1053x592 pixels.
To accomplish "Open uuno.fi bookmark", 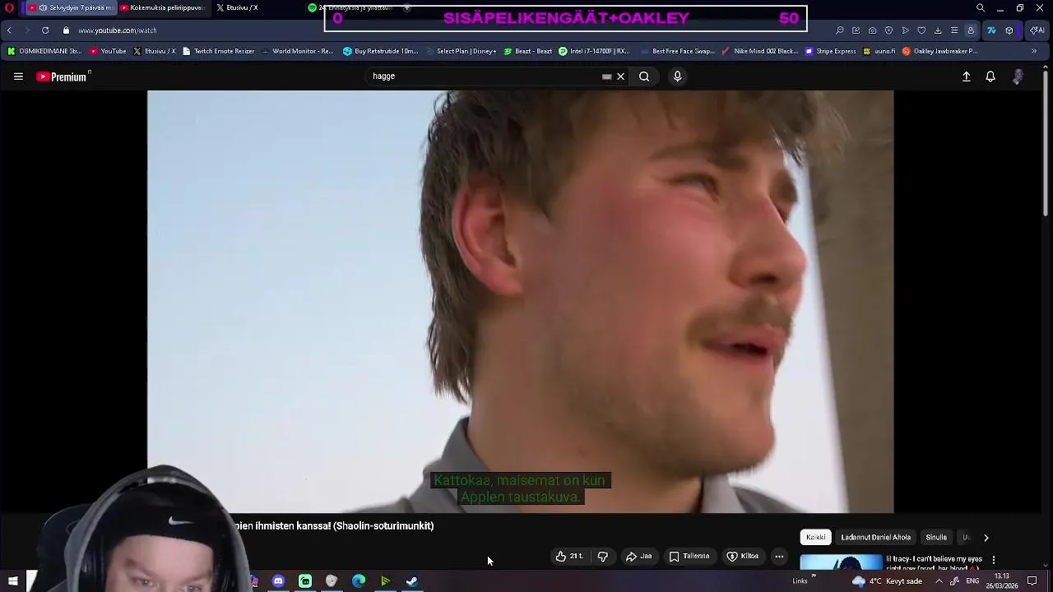I will (879, 51).
